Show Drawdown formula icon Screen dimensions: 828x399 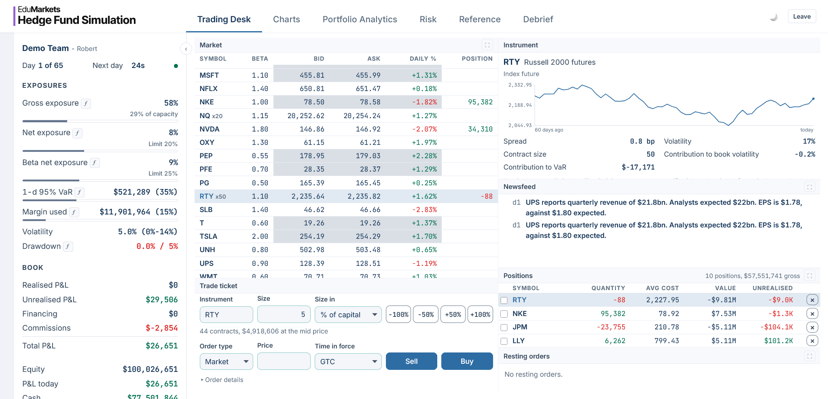point(68,246)
